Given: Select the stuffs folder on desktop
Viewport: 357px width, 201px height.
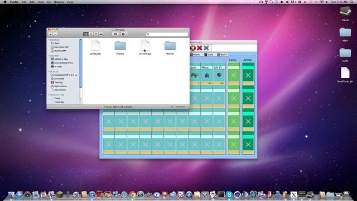Looking at the screenshot, I should click(345, 55).
